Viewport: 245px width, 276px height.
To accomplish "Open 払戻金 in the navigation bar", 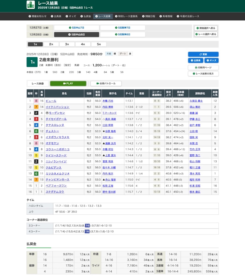I will [x=86, y=16].
